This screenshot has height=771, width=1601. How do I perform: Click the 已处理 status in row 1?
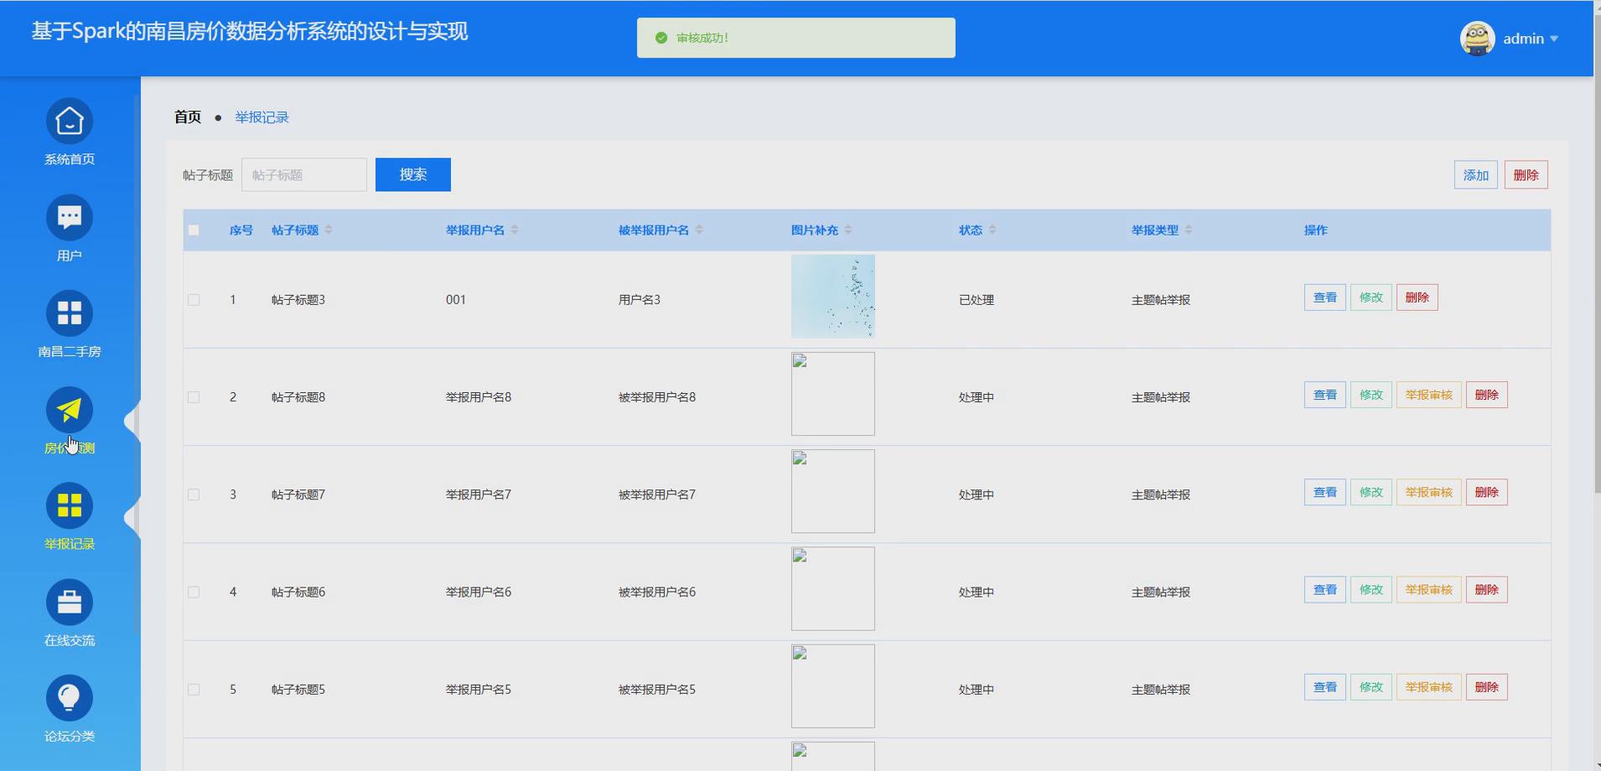977,300
